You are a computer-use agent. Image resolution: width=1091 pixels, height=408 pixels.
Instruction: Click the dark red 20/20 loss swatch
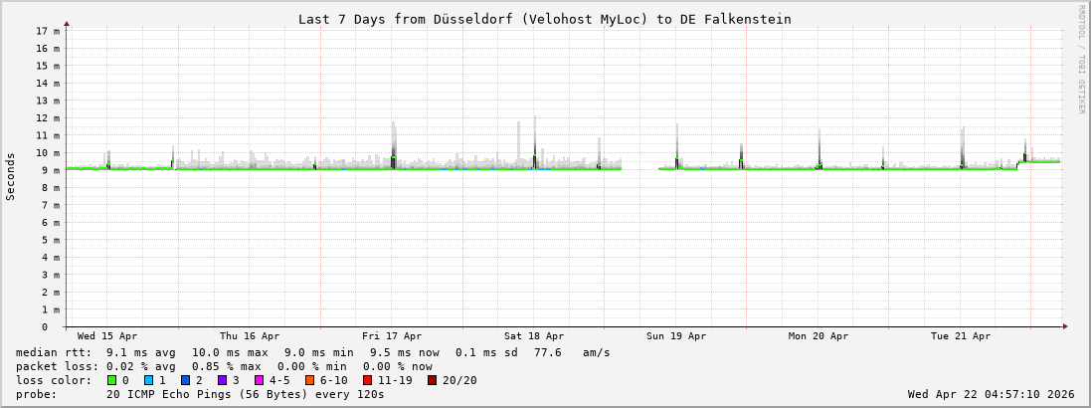click(x=432, y=380)
